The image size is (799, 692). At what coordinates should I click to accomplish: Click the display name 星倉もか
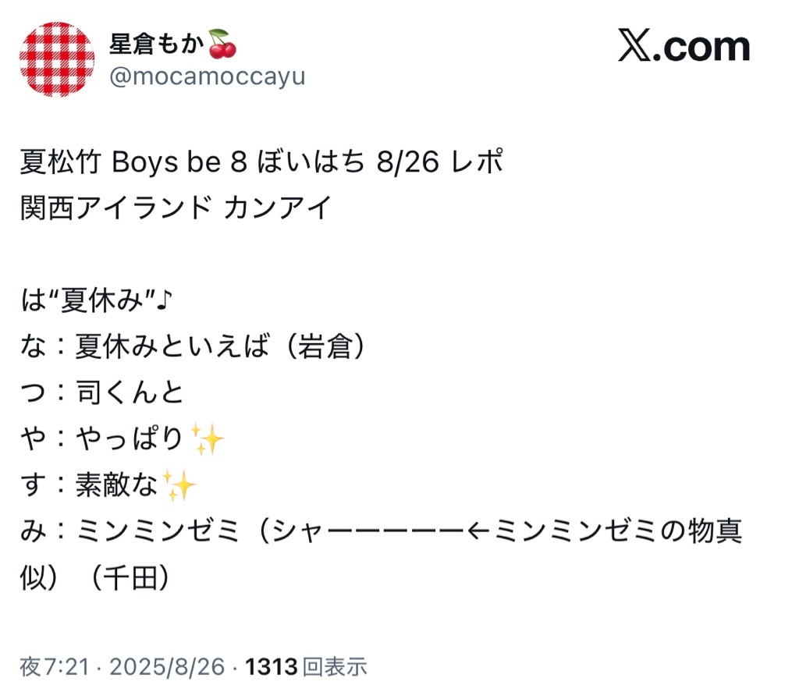click(158, 45)
